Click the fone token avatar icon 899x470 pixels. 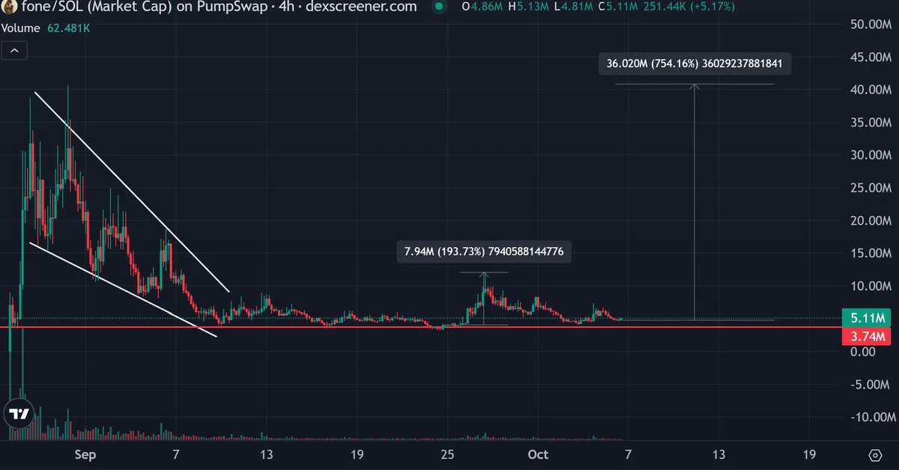(10, 7)
